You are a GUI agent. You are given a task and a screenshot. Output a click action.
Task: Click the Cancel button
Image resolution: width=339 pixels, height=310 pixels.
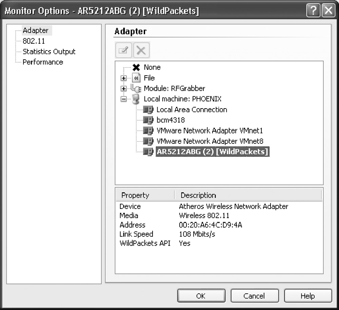click(x=255, y=296)
